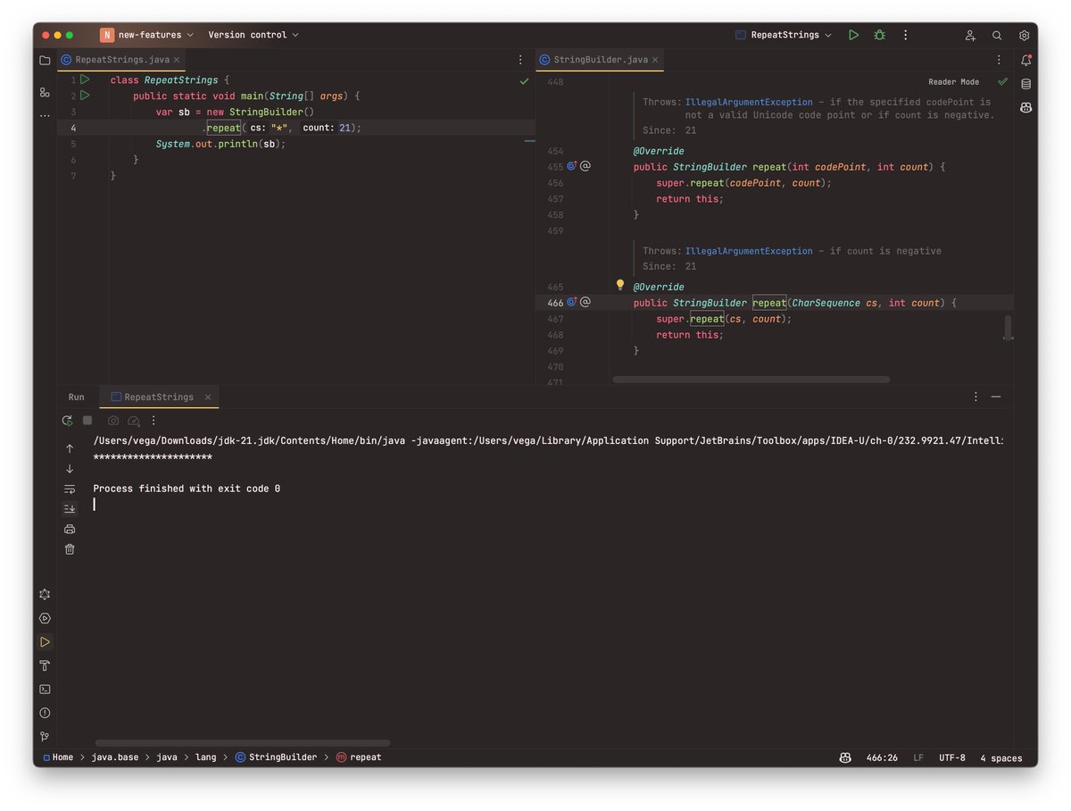The width and height of the screenshot is (1071, 811).
Task: Open more run actions next to Debug
Action: [x=905, y=35]
